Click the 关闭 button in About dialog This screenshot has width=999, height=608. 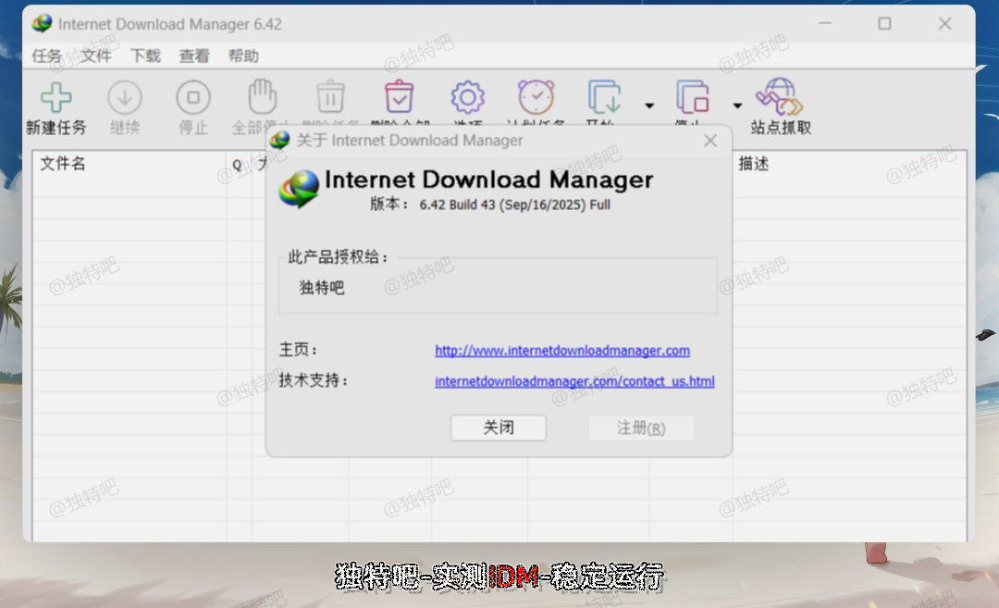pyautogui.click(x=499, y=428)
